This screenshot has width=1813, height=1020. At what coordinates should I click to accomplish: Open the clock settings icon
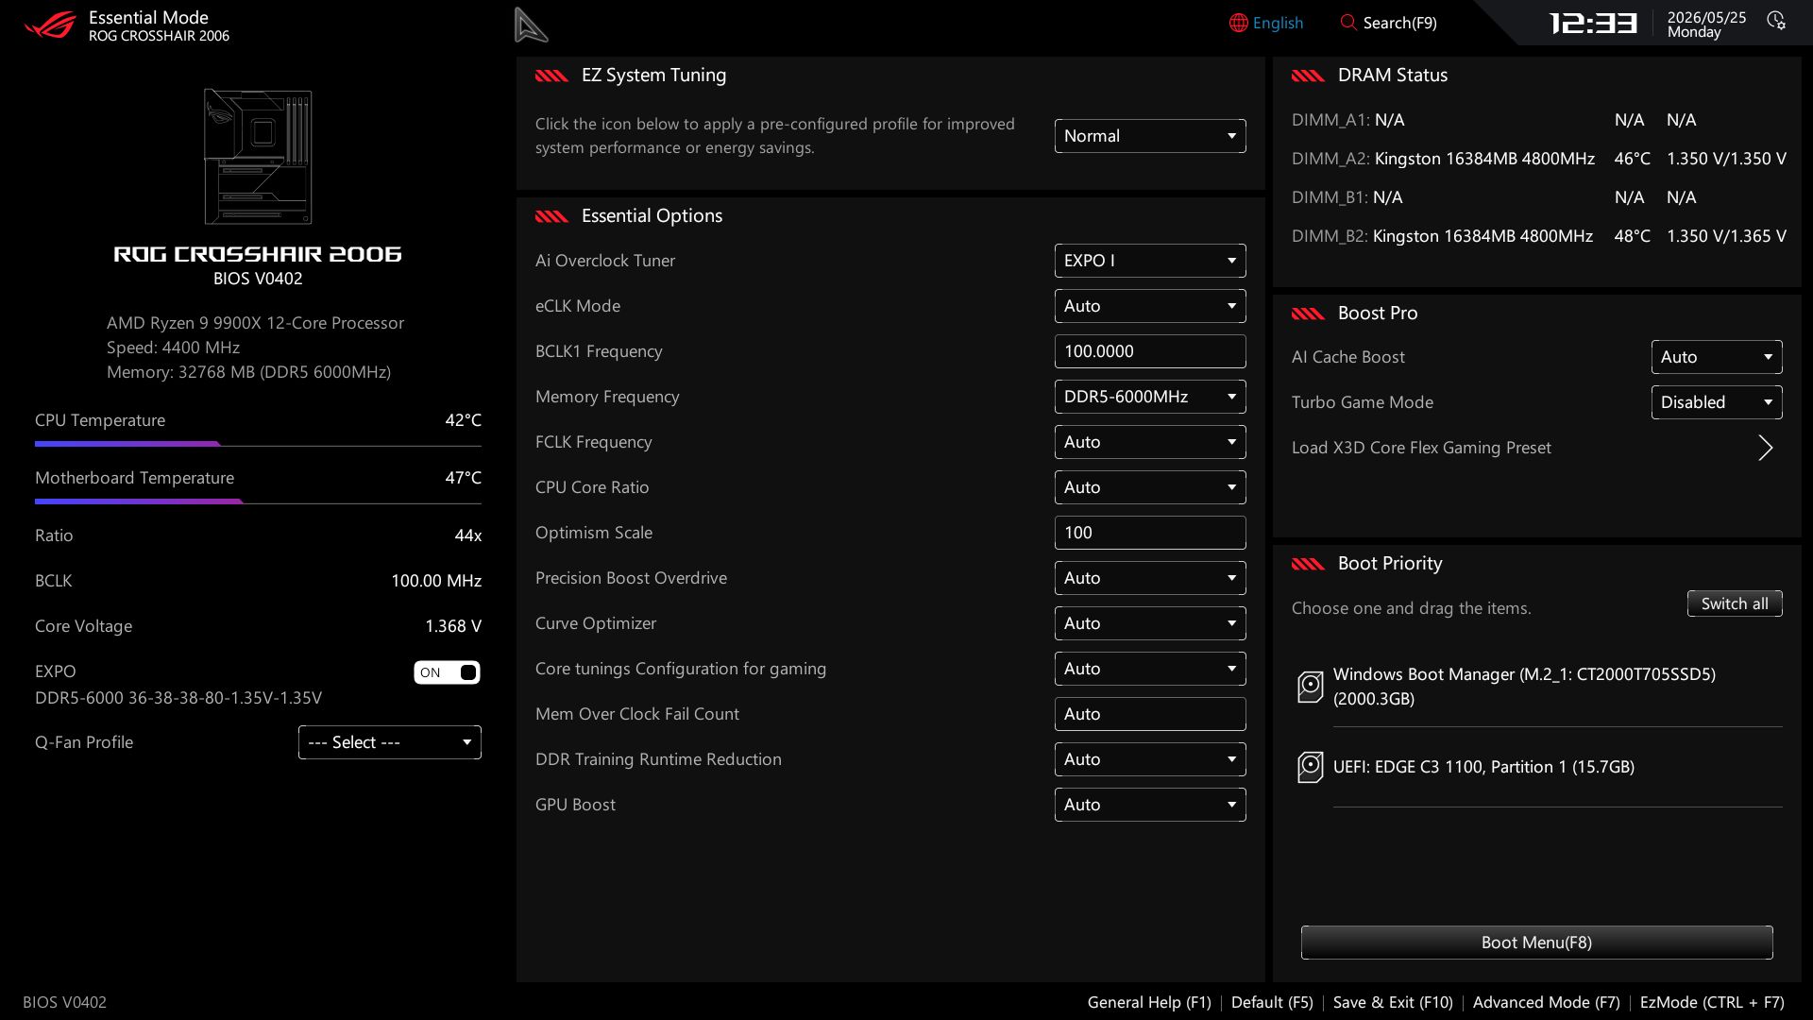[x=1776, y=21]
